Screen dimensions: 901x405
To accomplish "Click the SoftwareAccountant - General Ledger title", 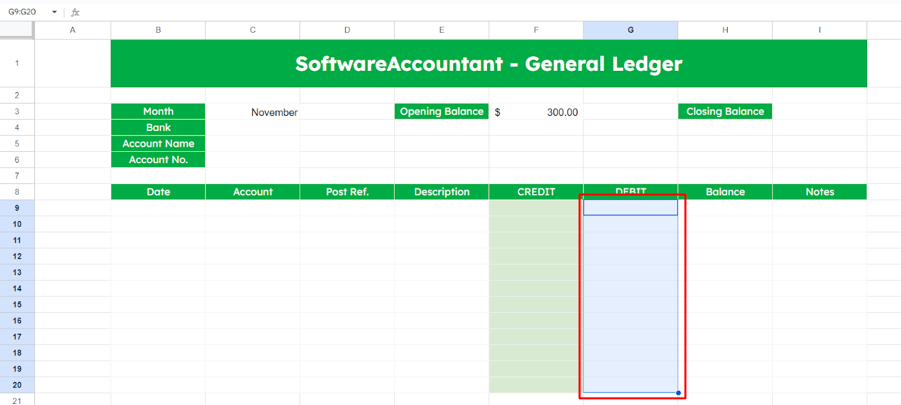I will (x=489, y=64).
